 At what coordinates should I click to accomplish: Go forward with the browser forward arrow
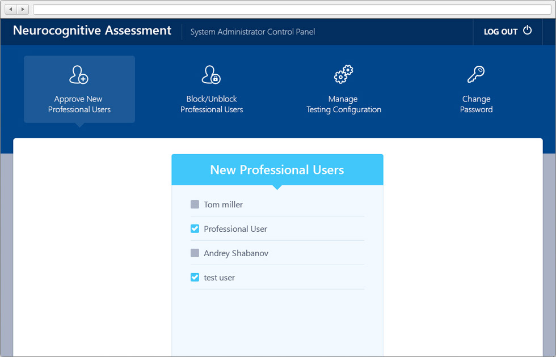click(x=23, y=9)
